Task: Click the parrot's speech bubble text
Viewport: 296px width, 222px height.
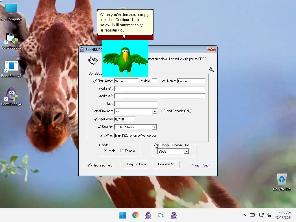Action: [125, 22]
